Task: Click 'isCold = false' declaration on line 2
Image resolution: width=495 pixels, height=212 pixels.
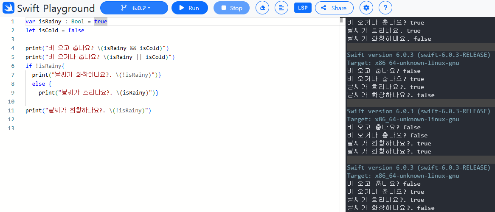Action: pyautogui.click(x=61, y=31)
